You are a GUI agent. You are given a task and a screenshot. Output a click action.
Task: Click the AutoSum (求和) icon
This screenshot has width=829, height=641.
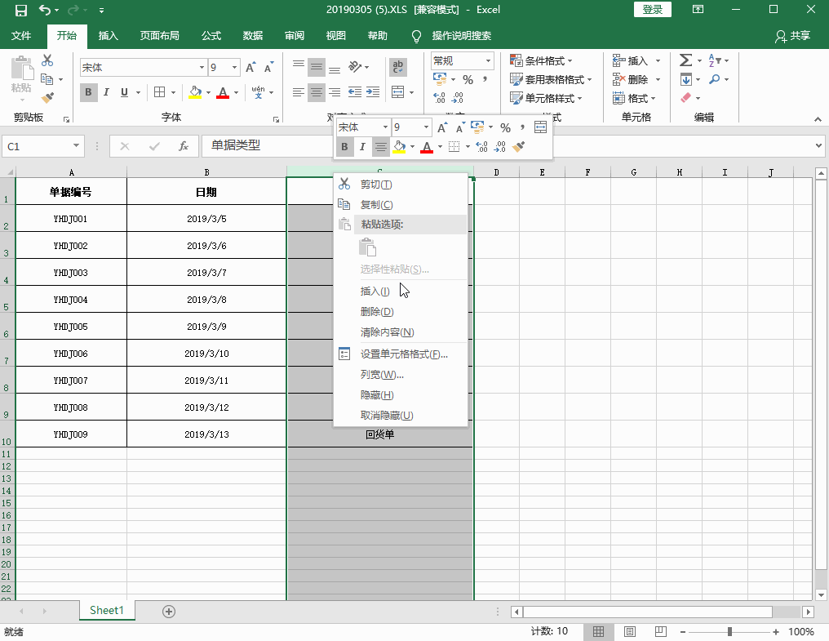coord(685,59)
